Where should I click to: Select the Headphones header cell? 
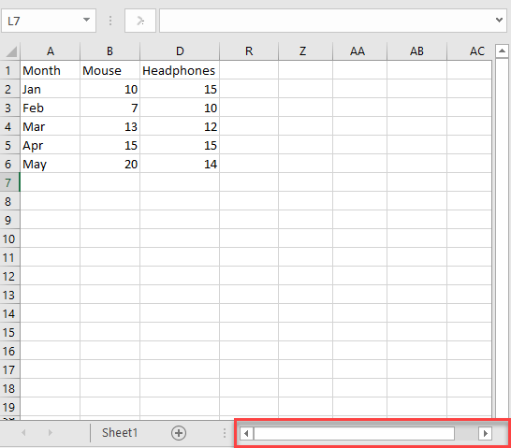[180, 70]
